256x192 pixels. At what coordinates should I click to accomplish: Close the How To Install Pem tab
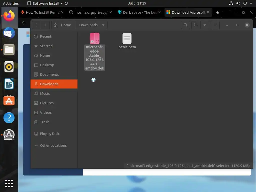(62, 12)
